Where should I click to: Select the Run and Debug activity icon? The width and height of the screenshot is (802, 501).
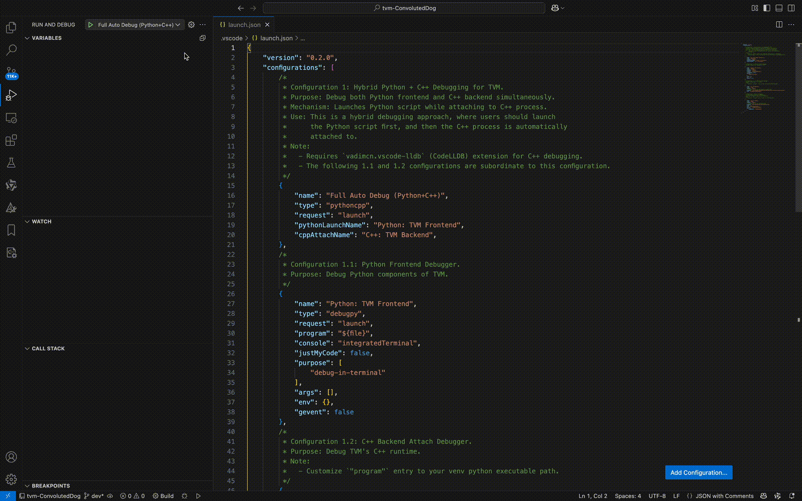[x=11, y=95]
